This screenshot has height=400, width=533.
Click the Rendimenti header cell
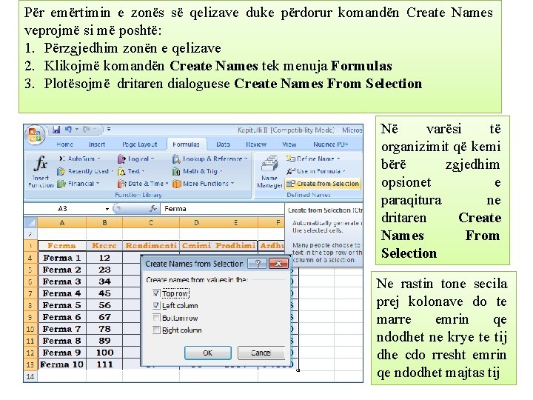click(151, 246)
